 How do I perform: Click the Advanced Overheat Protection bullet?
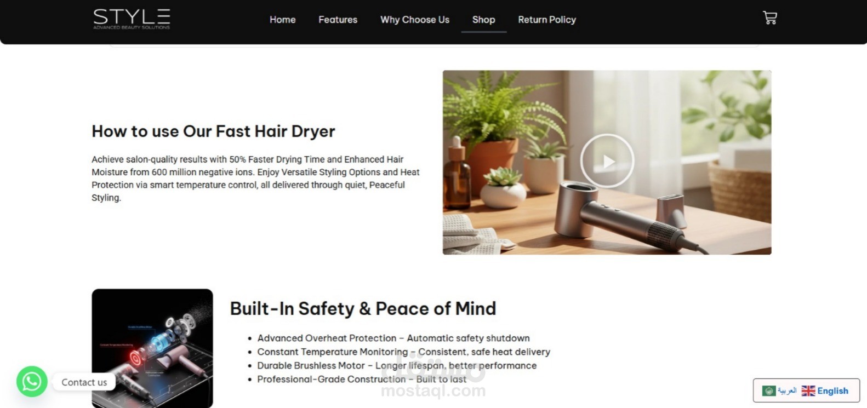[393, 338]
